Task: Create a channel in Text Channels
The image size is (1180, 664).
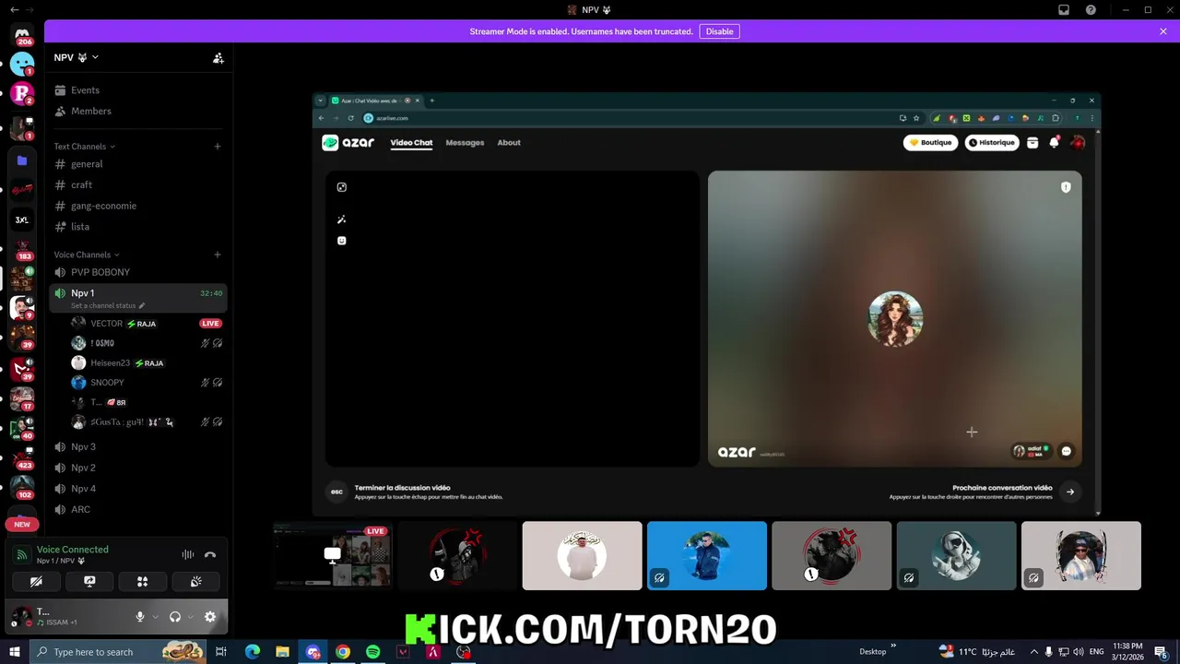Action: click(218, 146)
